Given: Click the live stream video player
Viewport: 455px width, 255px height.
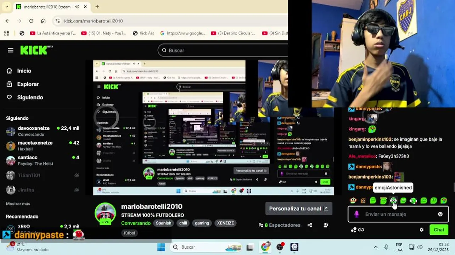Looking at the screenshot, I should [x=213, y=127].
